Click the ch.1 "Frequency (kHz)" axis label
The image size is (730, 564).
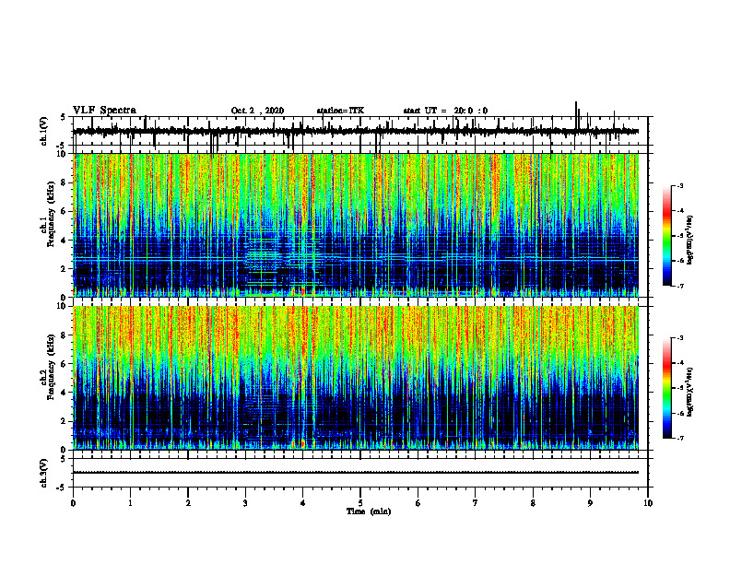51,214
